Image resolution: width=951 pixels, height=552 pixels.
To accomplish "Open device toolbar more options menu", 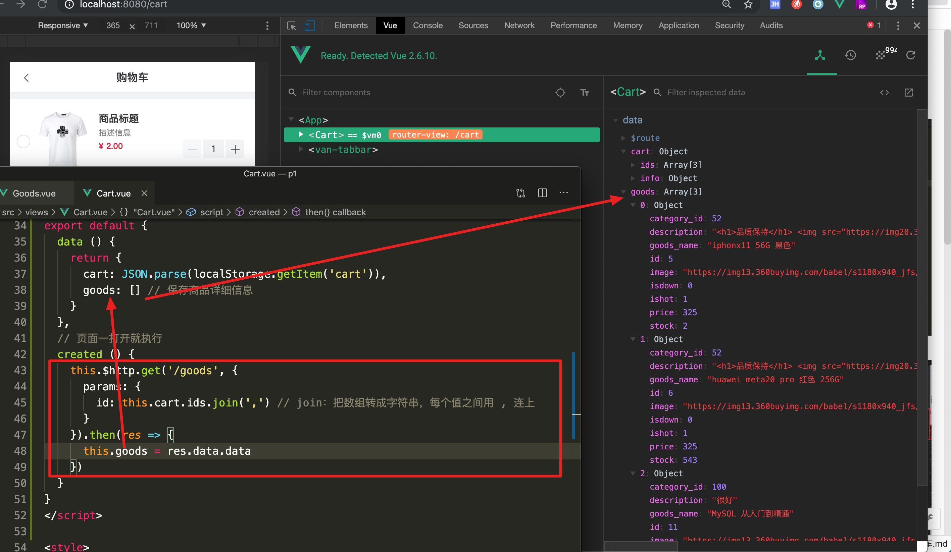I will coord(267,25).
